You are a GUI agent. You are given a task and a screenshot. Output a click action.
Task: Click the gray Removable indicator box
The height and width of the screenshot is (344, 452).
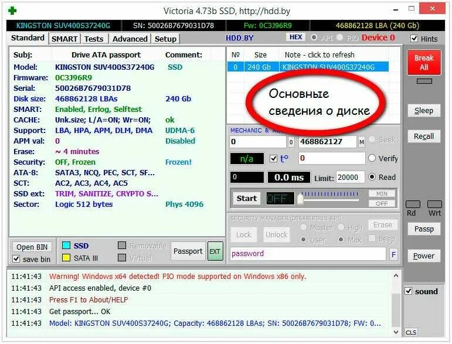[122, 246]
